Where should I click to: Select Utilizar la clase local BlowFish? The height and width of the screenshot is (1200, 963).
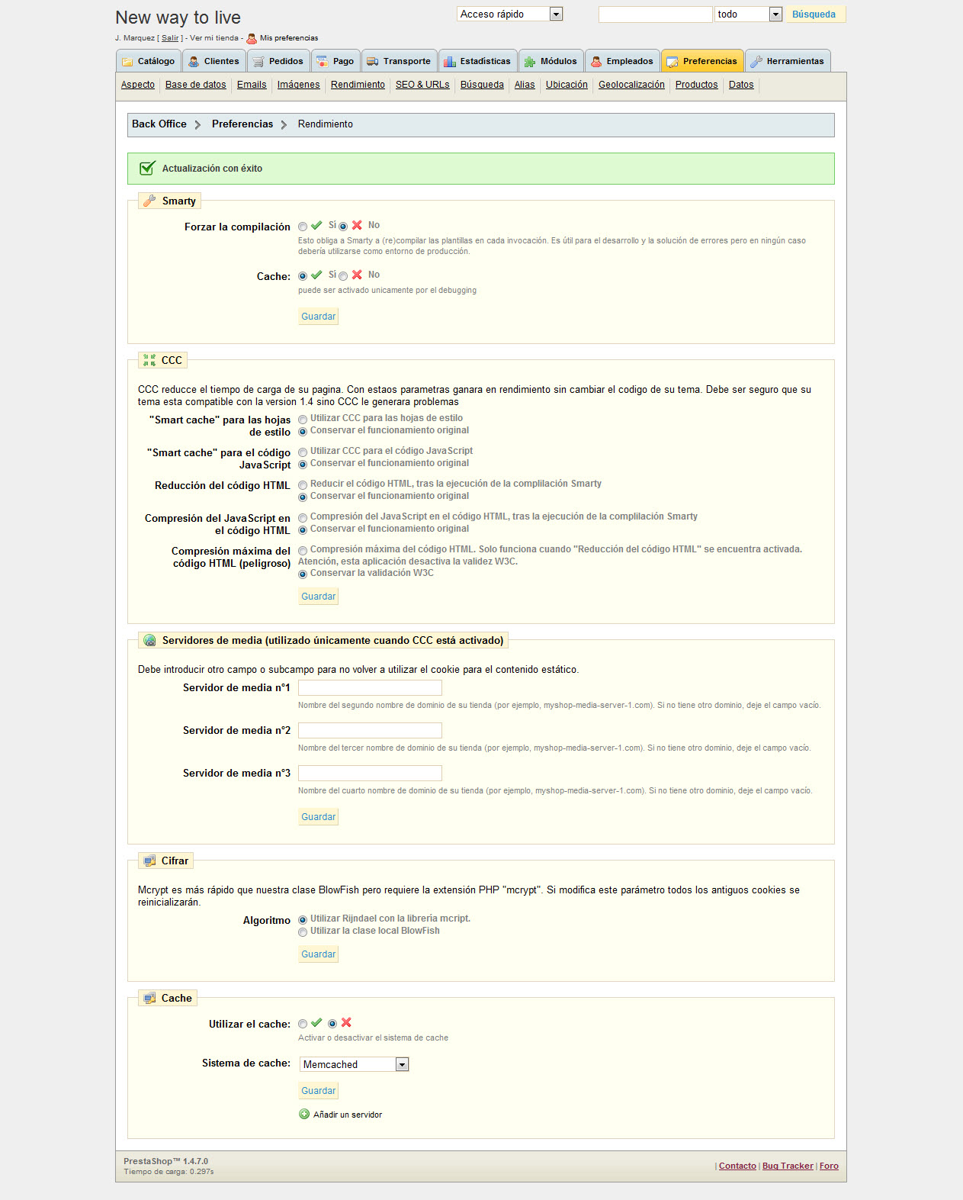click(x=303, y=932)
